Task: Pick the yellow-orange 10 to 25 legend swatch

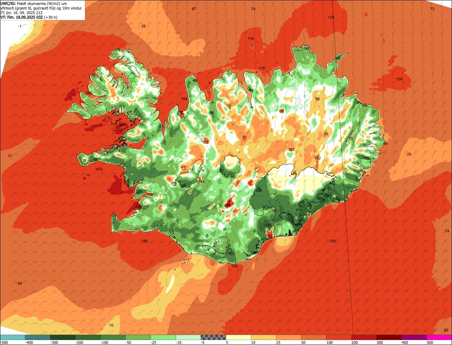Action: (263, 337)
